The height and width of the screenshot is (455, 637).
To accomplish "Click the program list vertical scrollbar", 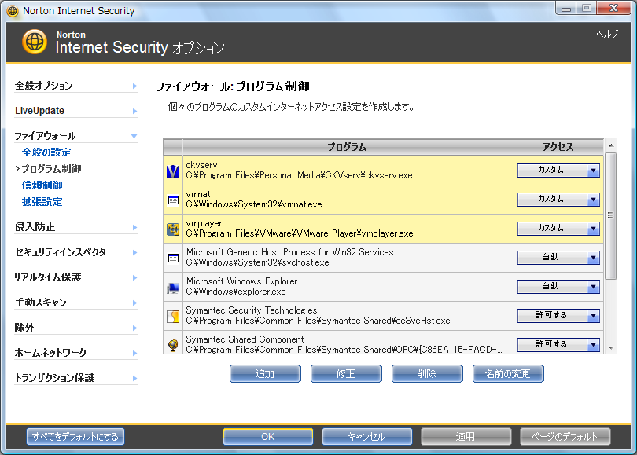I will [611, 215].
